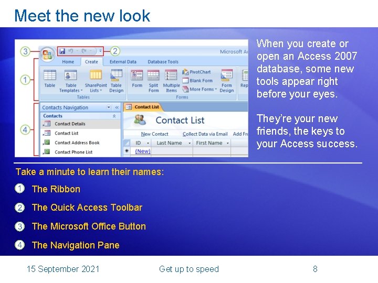Image resolution: width=378 pixels, height=283 pixels.
Task: Open the More Forms dropdown
Action: coord(199,89)
